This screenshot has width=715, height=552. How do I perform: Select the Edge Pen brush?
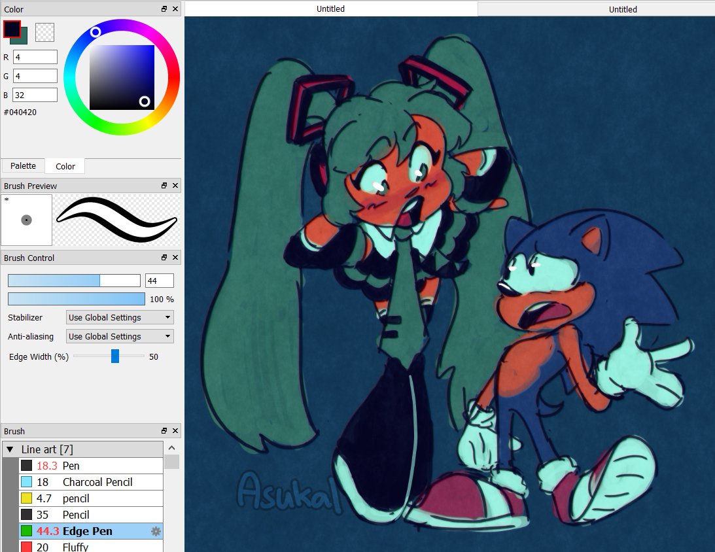point(91,532)
